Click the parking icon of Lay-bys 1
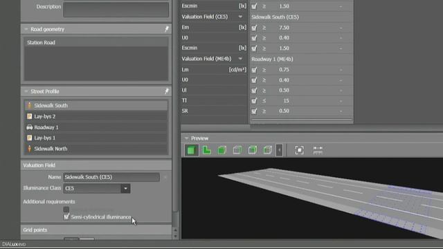The height and width of the screenshot is (249, 443). pyautogui.click(x=29, y=138)
